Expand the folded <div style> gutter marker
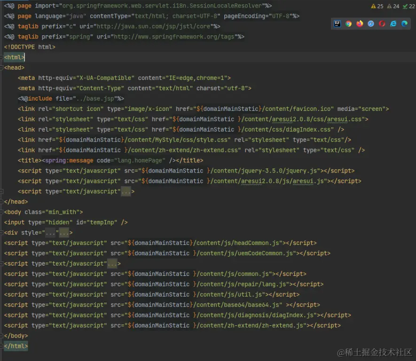The height and width of the screenshot is (361, 416). (1, 233)
